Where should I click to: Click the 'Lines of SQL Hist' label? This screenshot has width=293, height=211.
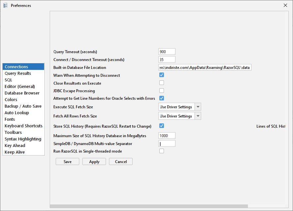click(x=271, y=126)
